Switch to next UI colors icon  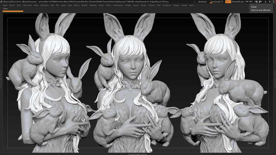click(x=260, y=2)
